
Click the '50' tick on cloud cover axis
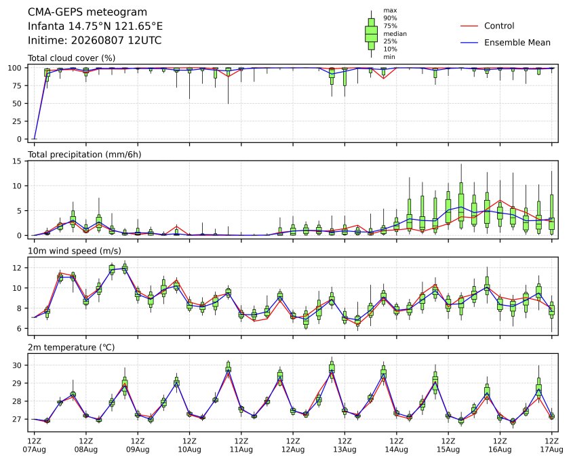[18, 104]
